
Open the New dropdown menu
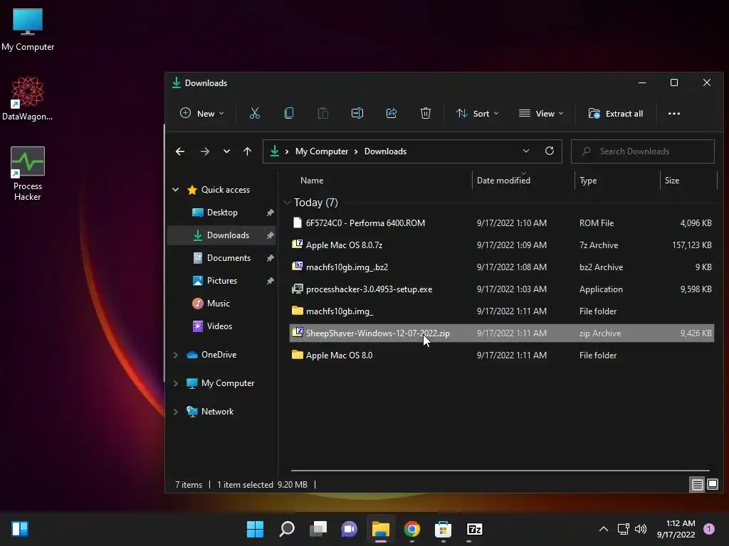coord(201,114)
